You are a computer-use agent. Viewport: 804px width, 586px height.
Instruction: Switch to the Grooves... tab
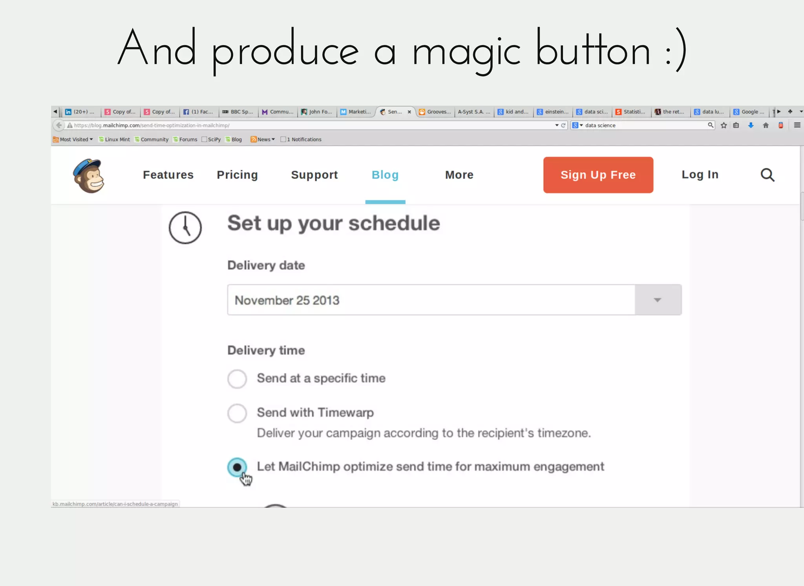click(x=435, y=112)
